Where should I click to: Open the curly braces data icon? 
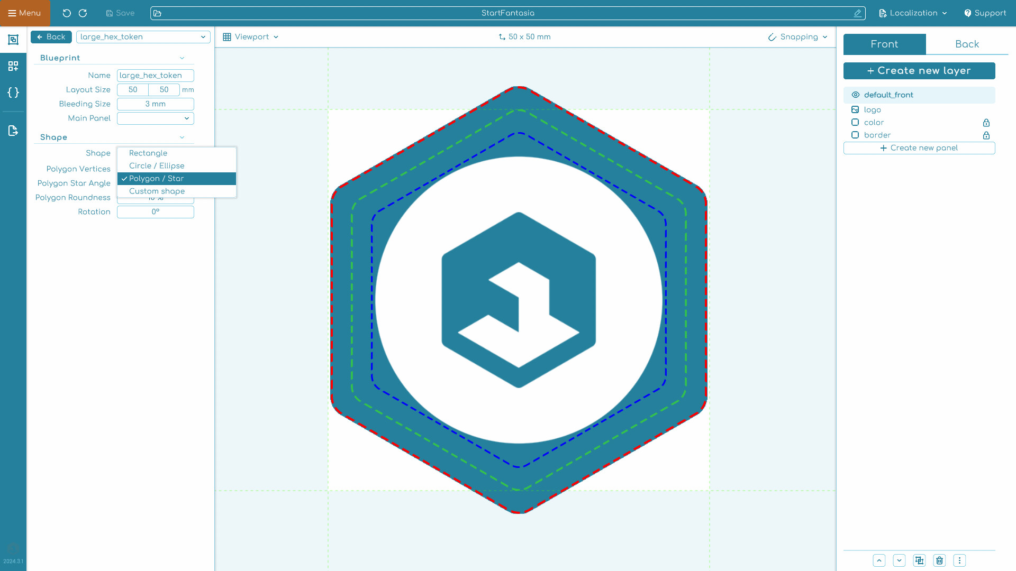(x=13, y=93)
